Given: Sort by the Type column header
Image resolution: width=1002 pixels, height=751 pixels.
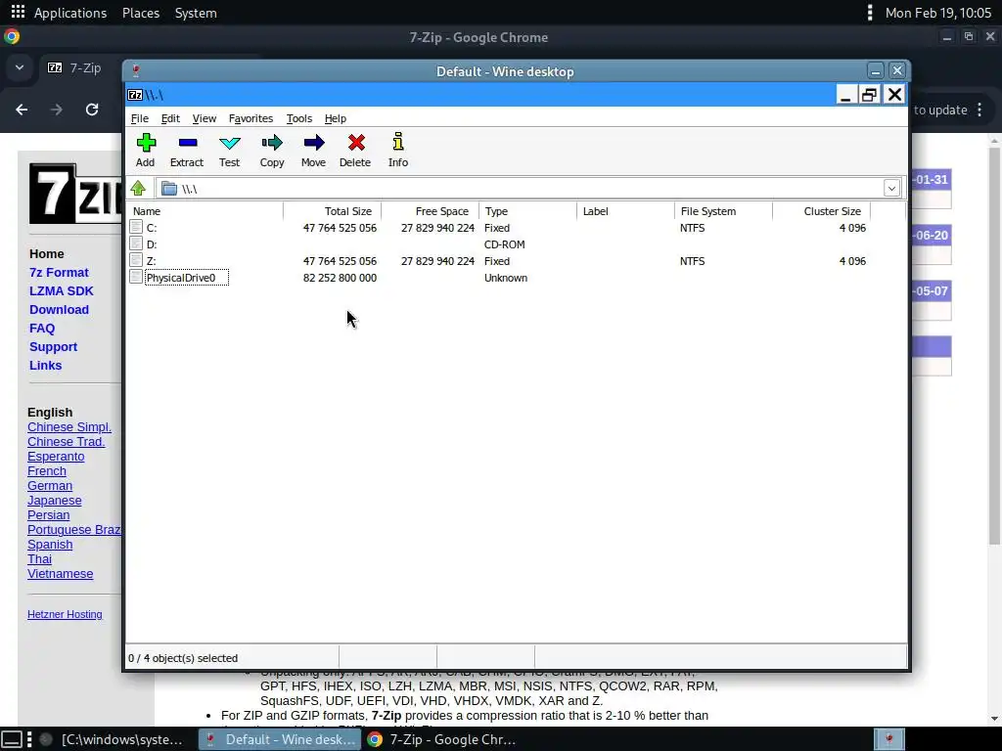Looking at the screenshot, I should pos(527,211).
